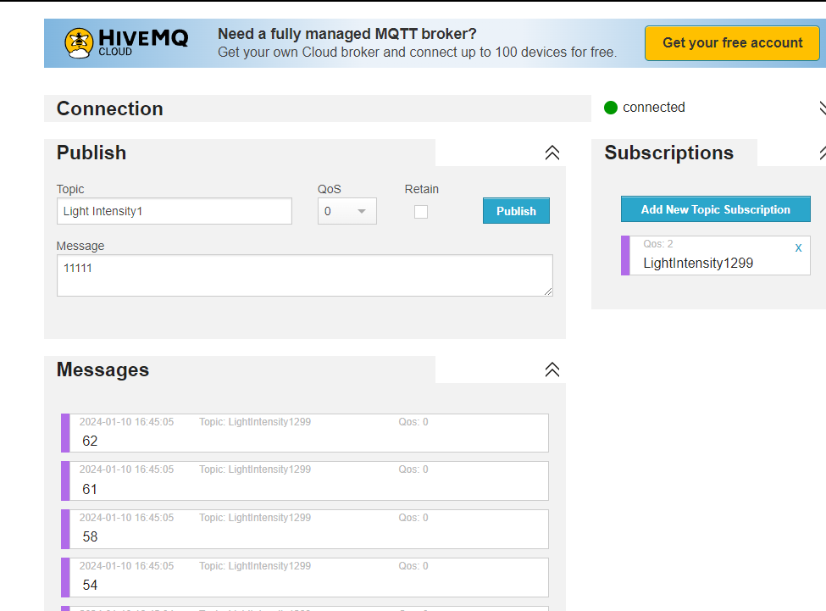
Task: Click Add New Topic Subscription
Action: point(715,209)
